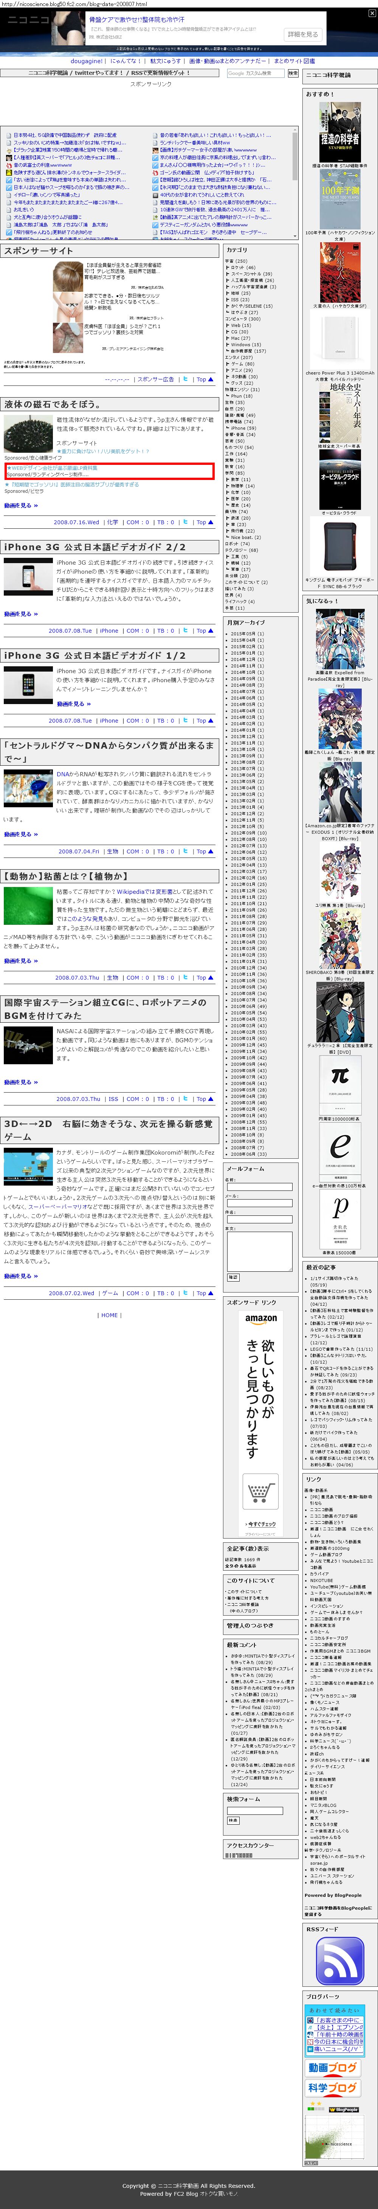Click the 名前 field in メールフォーム
Viewport: 378px width, 2209px height.
click(x=260, y=1187)
